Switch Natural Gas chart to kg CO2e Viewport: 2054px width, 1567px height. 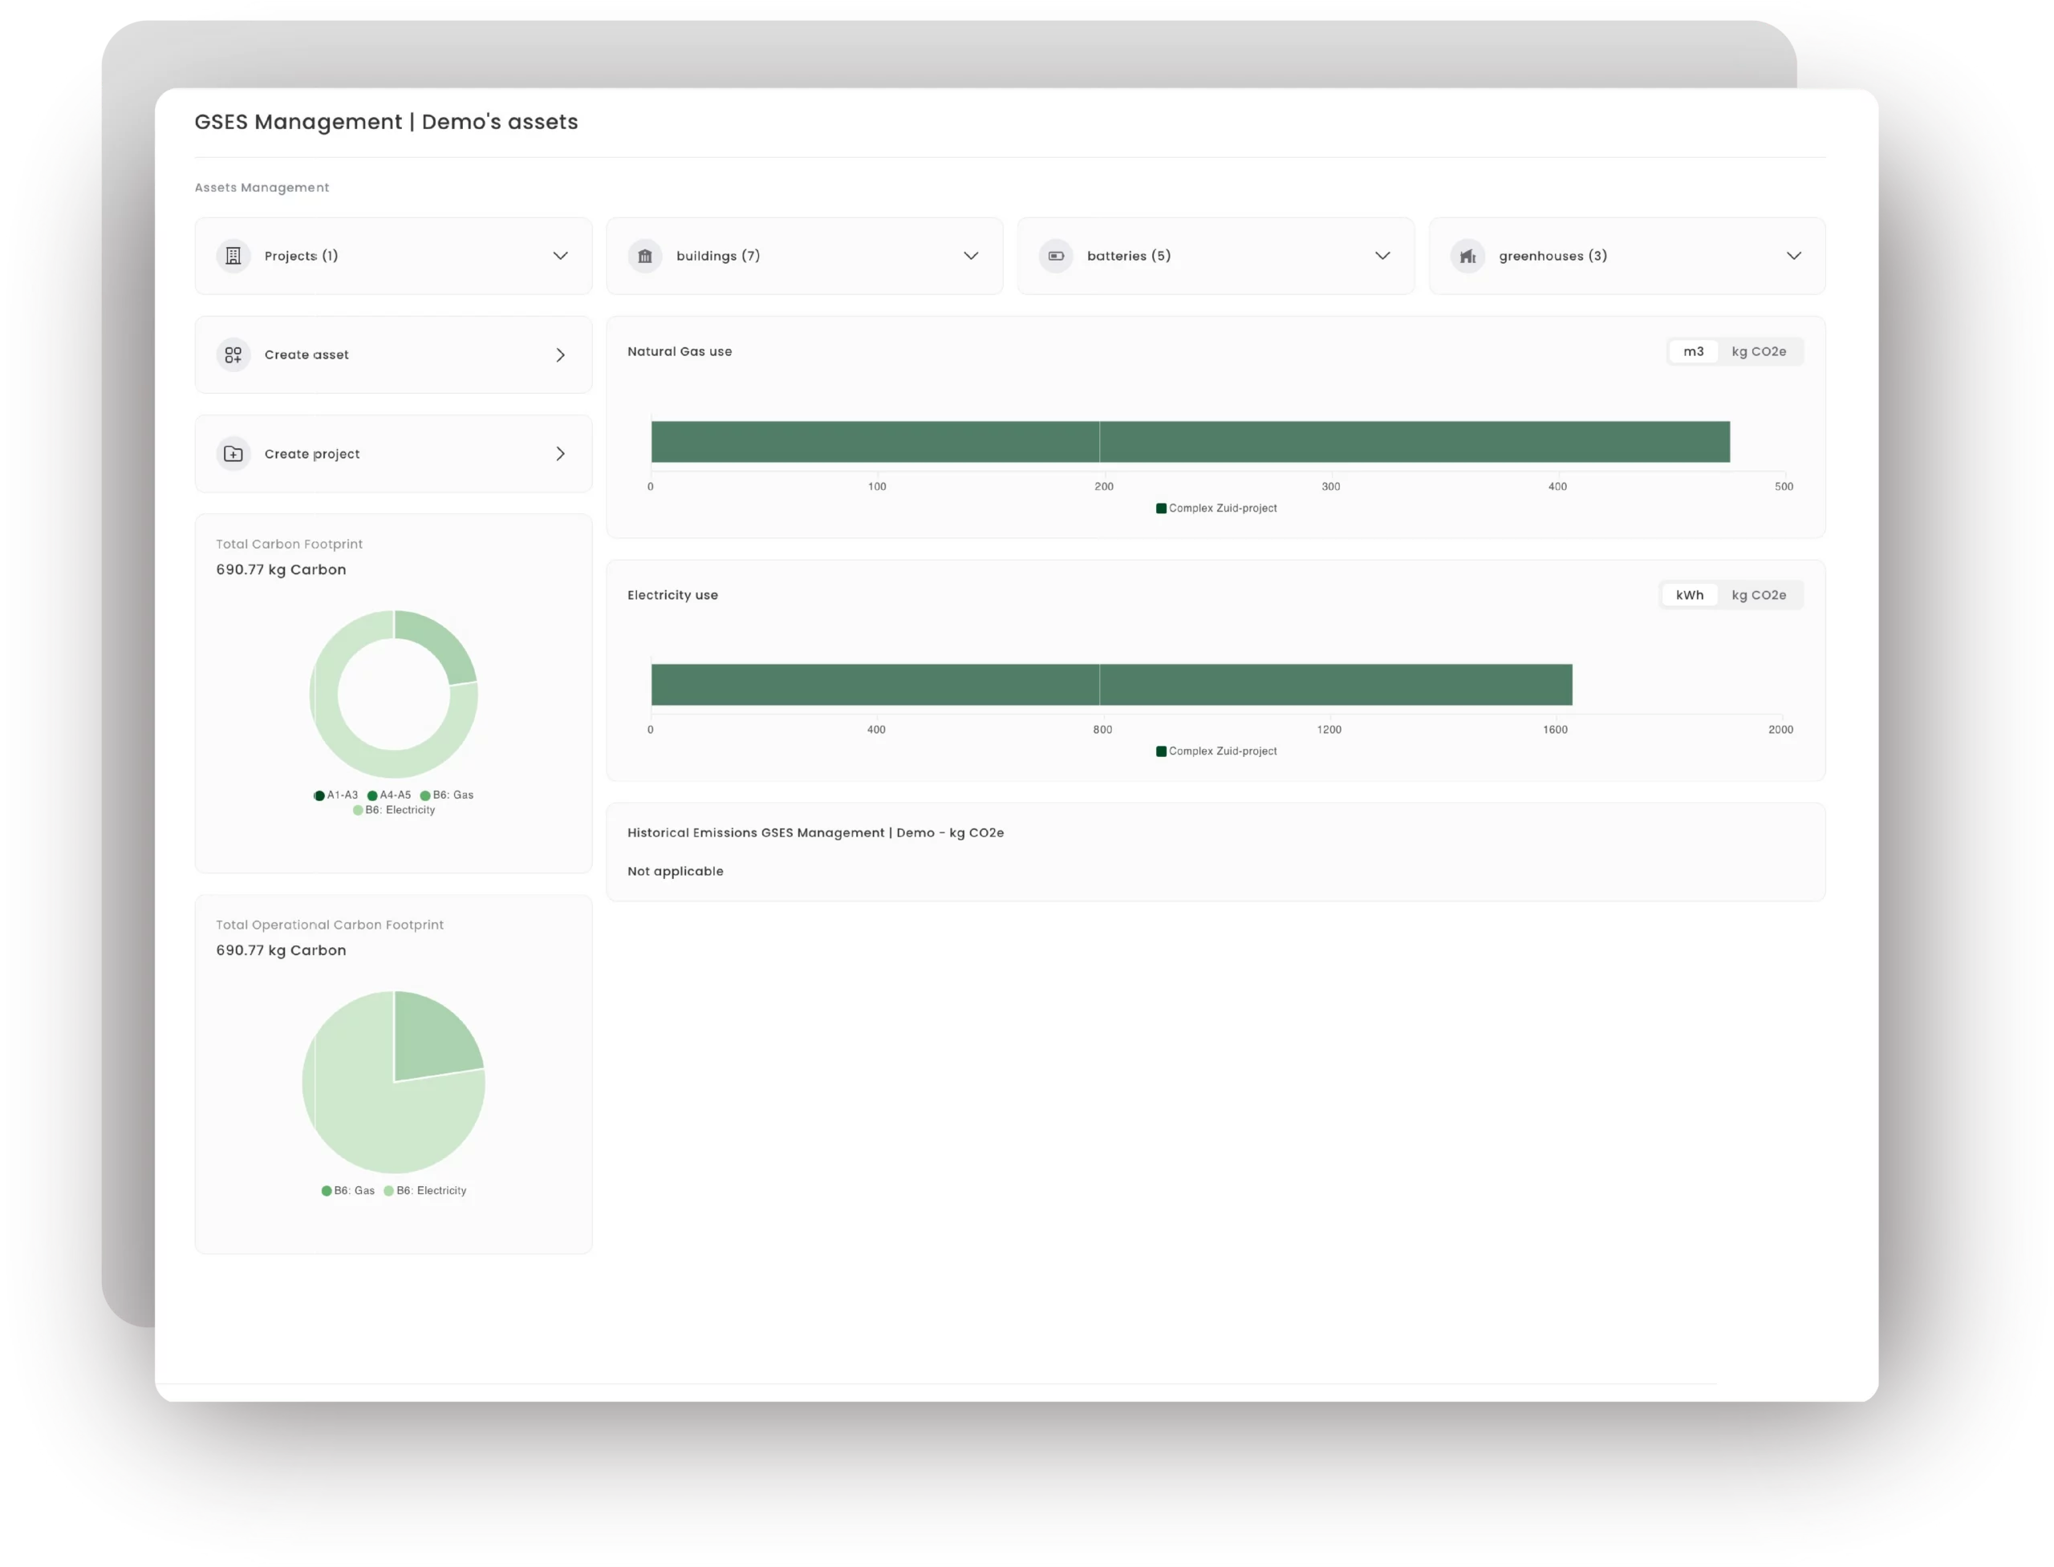(1758, 351)
